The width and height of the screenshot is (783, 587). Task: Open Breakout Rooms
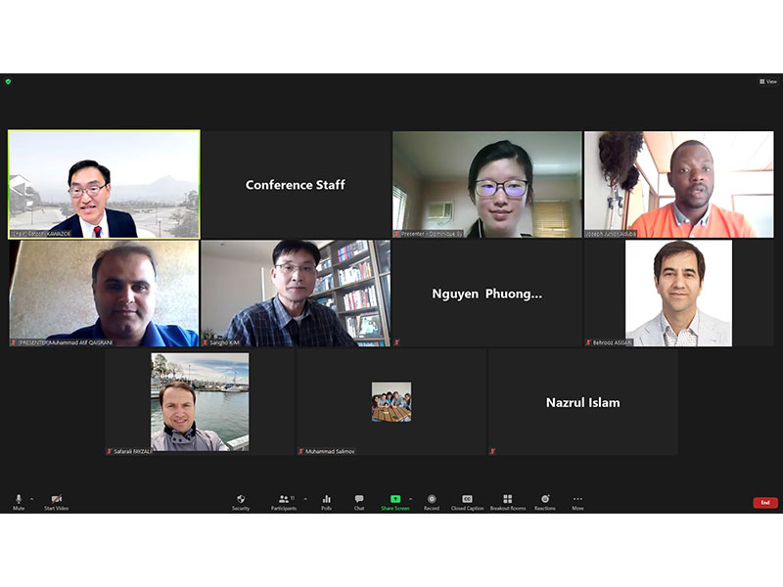coord(508,499)
